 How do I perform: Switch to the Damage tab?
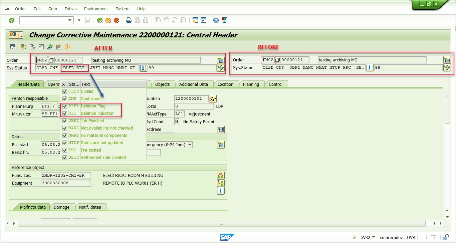pos(61,207)
